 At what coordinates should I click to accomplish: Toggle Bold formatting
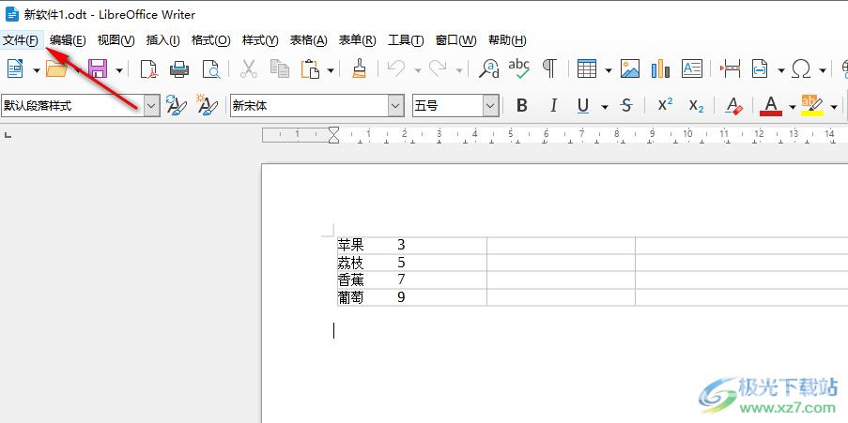click(x=521, y=106)
